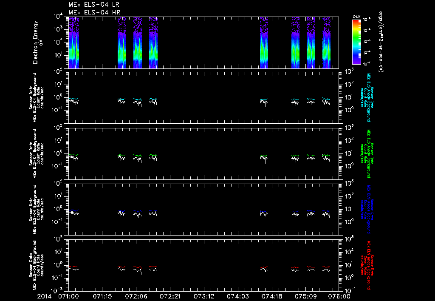Click the time axis label "076:00"
This screenshot has height=301, width=435.
click(x=339, y=296)
